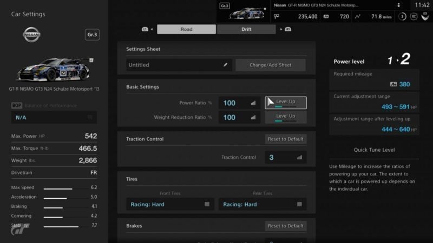Click the Gr.3 badge in the top bar

[225, 6]
